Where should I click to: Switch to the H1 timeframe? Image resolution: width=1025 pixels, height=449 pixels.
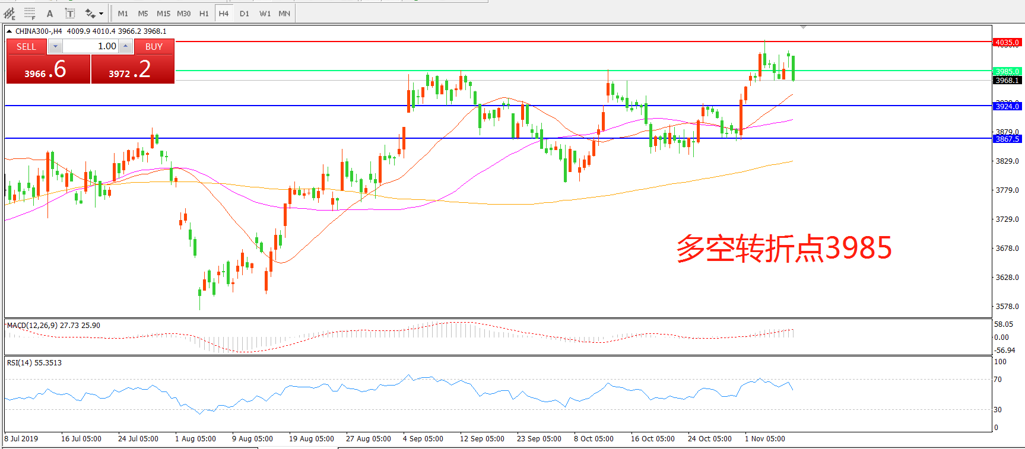[204, 13]
